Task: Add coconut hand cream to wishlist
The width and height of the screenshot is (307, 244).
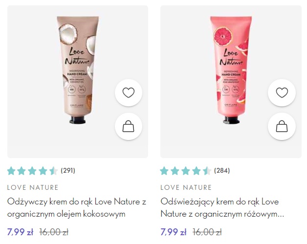Action: pyautogui.click(x=129, y=93)
